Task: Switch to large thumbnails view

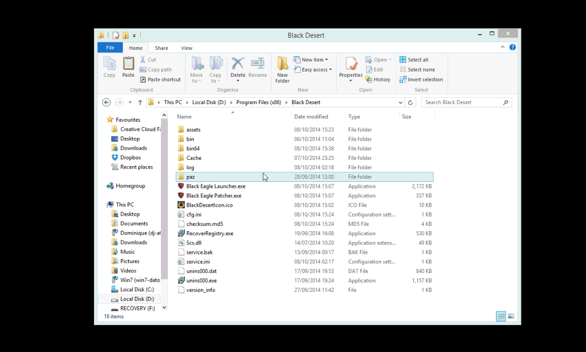Action: tap(511, 316)
